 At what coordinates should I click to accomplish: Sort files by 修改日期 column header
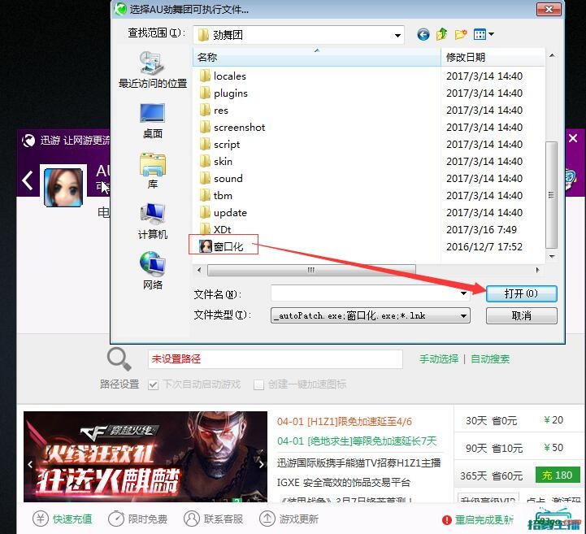coord(493,57)
